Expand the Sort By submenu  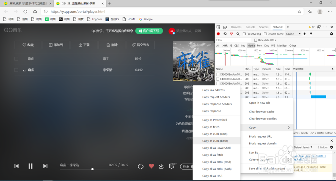tap(267, 152)
